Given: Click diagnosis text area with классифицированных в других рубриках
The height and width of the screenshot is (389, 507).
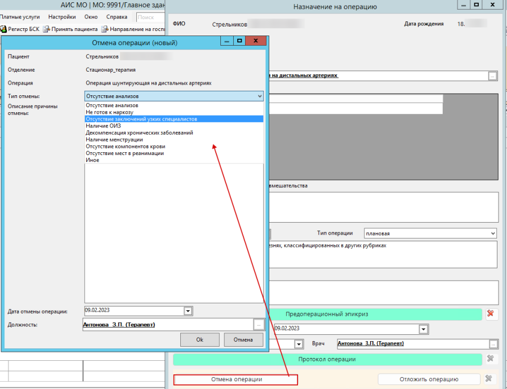Looking at the screenshot, I should point(383,254).
